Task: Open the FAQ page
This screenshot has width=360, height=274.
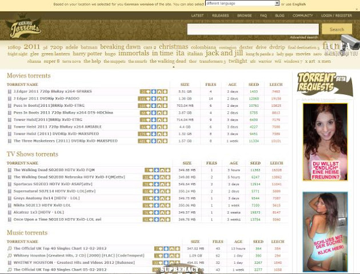Action: (x=263, y=15)
